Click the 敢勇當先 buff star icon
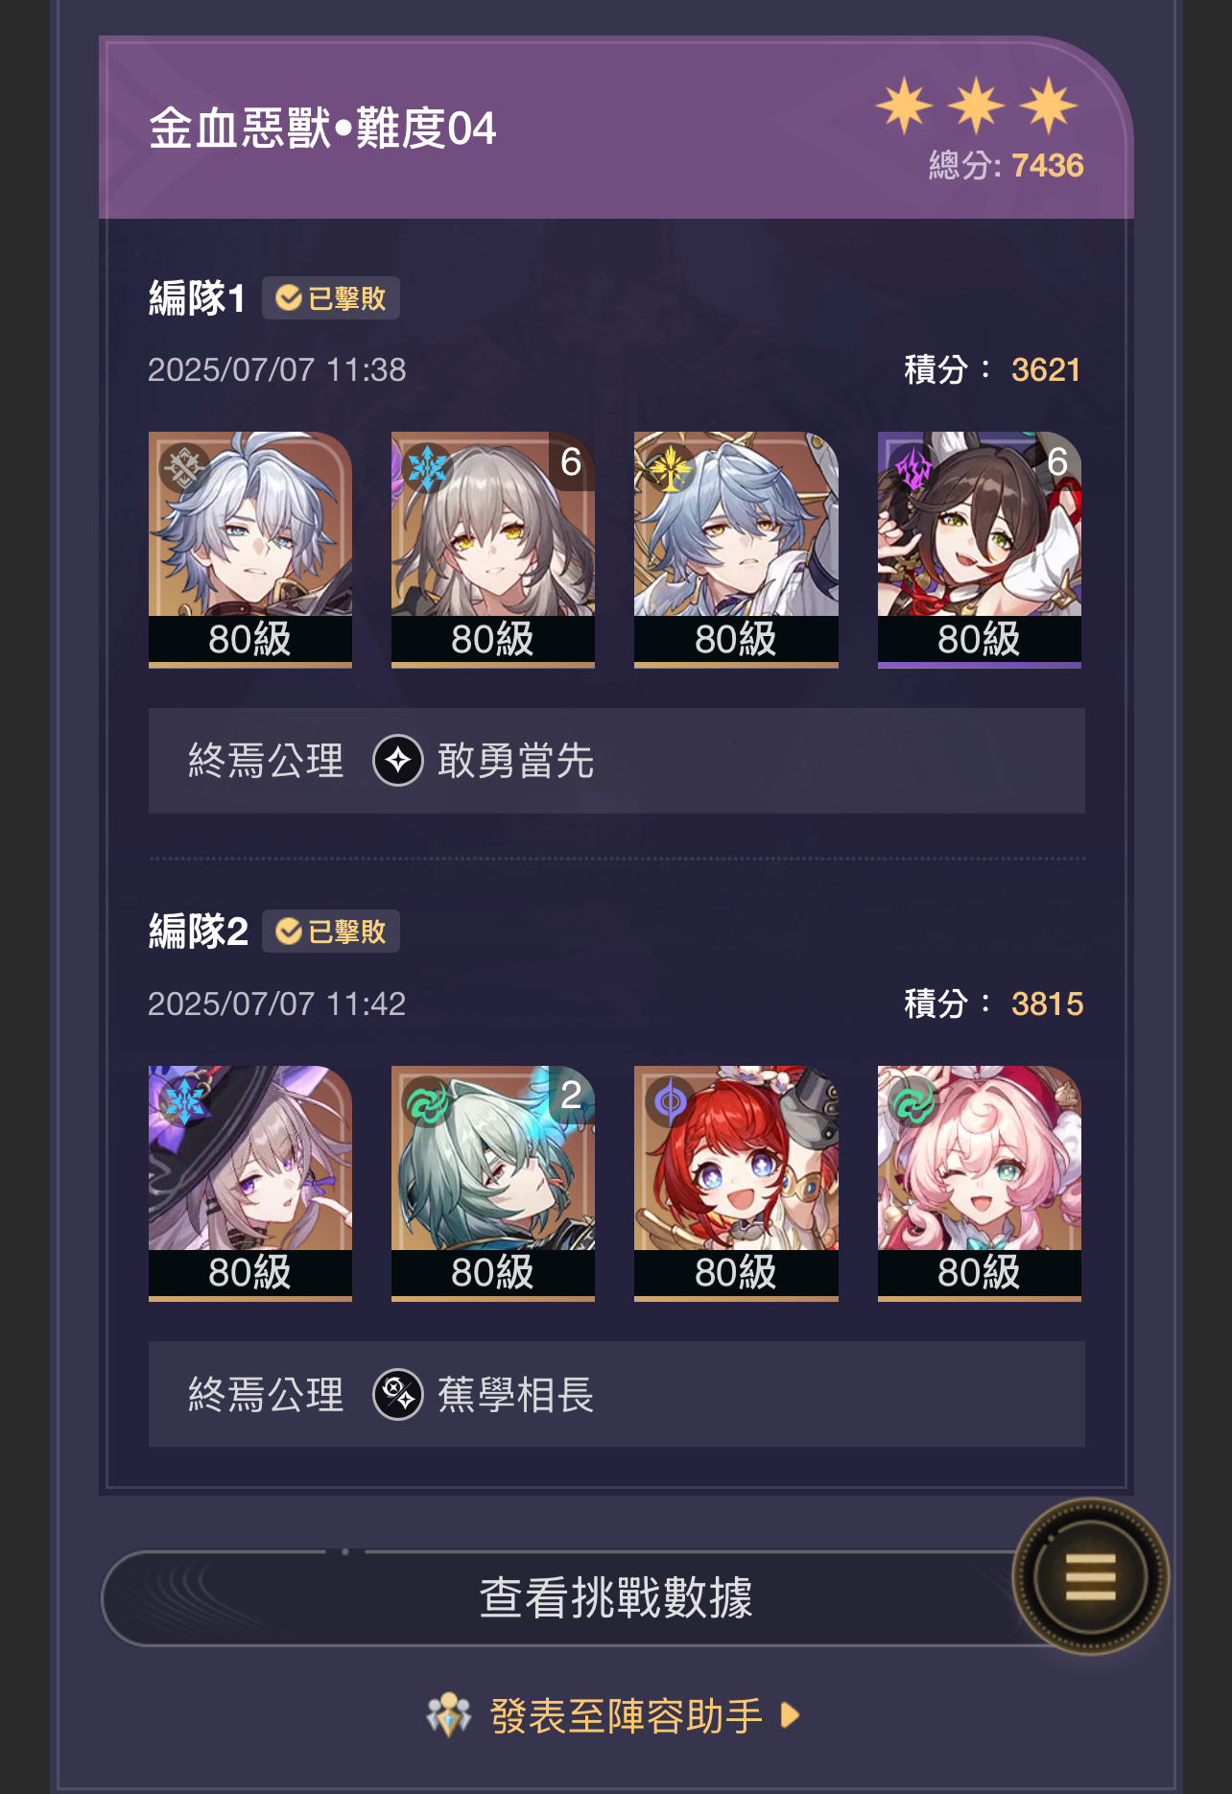Viewport: 1232px width, 1794px height. (398, 761)
